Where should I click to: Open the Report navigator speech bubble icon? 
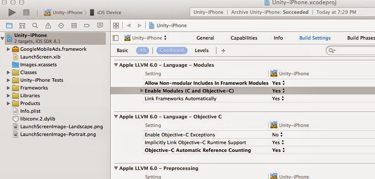pyautogui.click(x=100, y=25)
